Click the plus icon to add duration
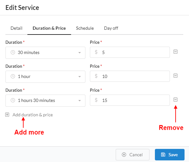Viewport: 189px width, 162px height. [7, 115]
